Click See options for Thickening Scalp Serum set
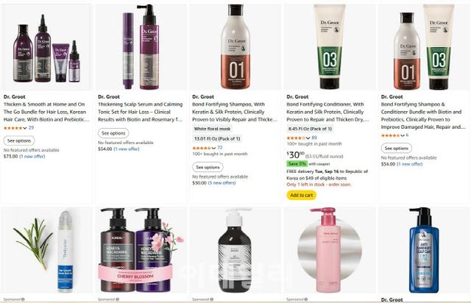 tap(113, 133)
